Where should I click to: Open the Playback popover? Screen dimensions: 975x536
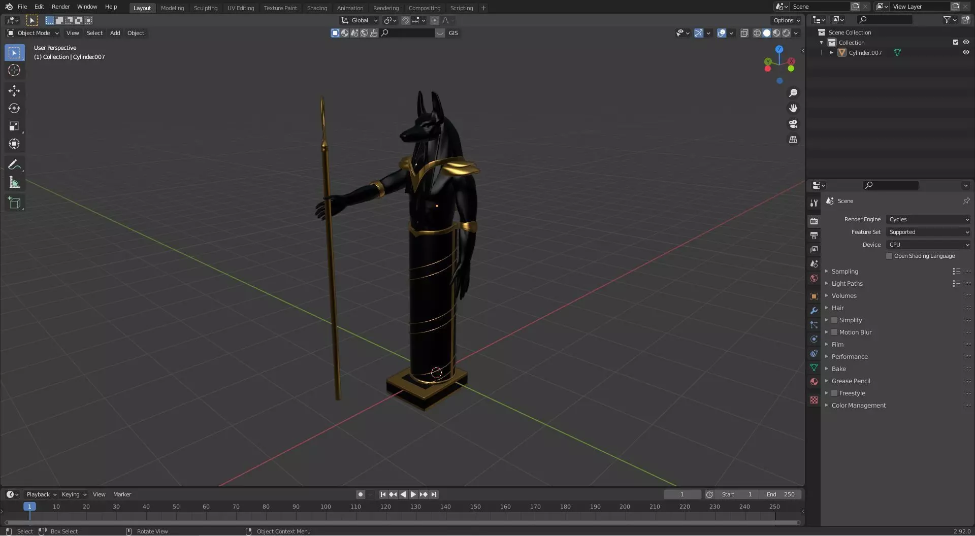[41, 495]
